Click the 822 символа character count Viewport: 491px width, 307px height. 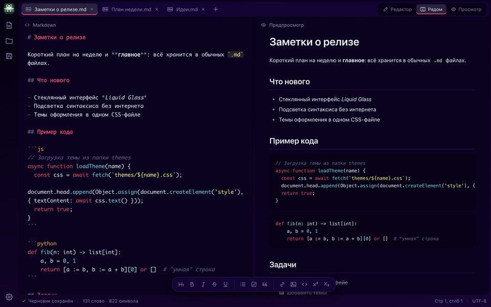click(x=123, y=301)
